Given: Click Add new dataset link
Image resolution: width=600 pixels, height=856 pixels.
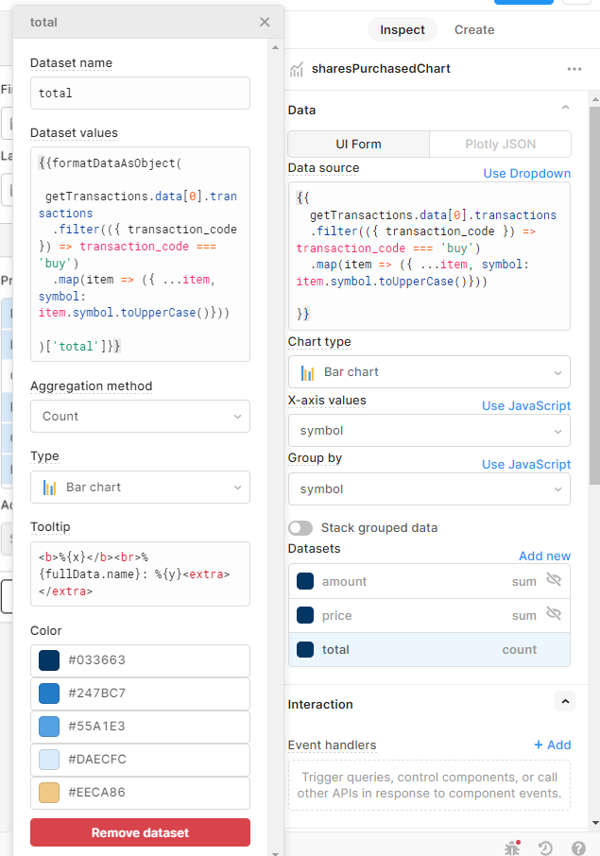Looking at the screenshot, I should click(544, 556).
